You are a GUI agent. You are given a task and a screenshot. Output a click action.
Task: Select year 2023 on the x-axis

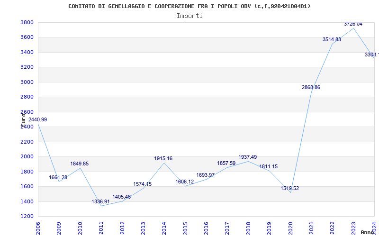click(x=353, y=227)
